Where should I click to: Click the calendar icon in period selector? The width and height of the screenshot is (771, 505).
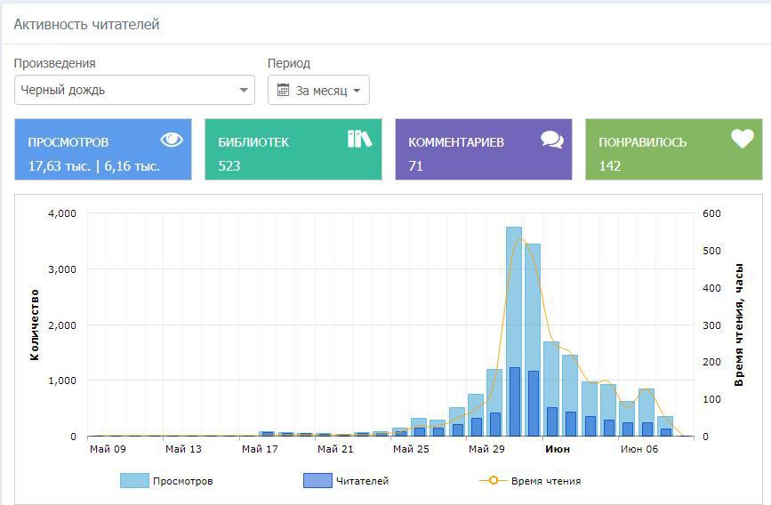point(284,90)
